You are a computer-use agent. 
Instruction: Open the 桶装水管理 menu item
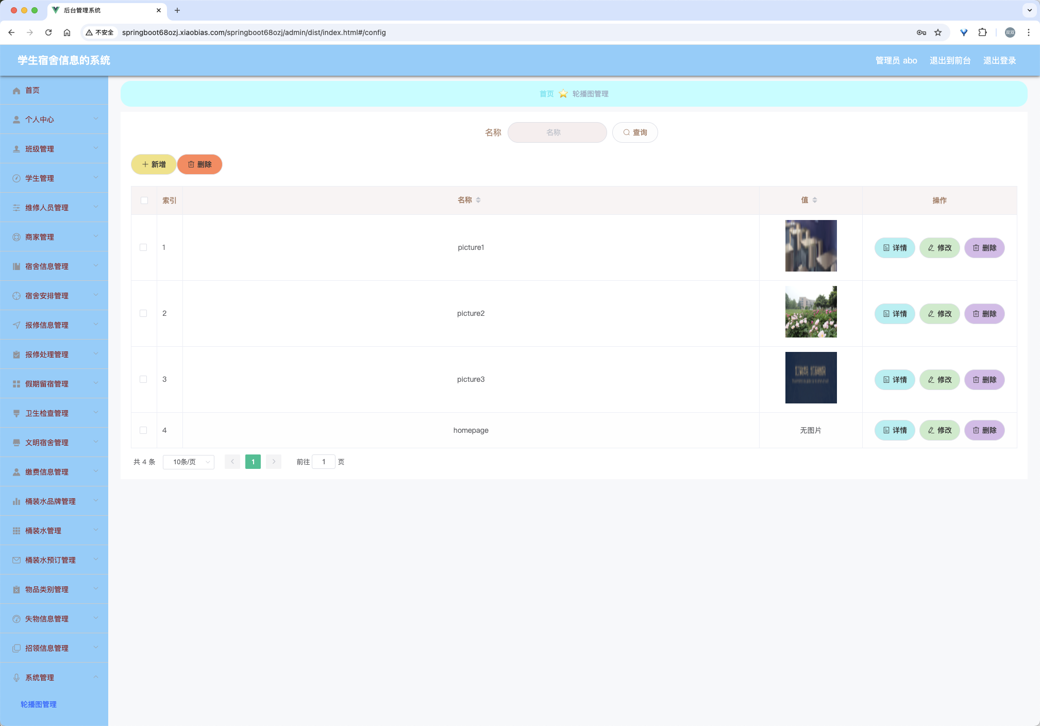pyautogui.click(x=54, y=531)
